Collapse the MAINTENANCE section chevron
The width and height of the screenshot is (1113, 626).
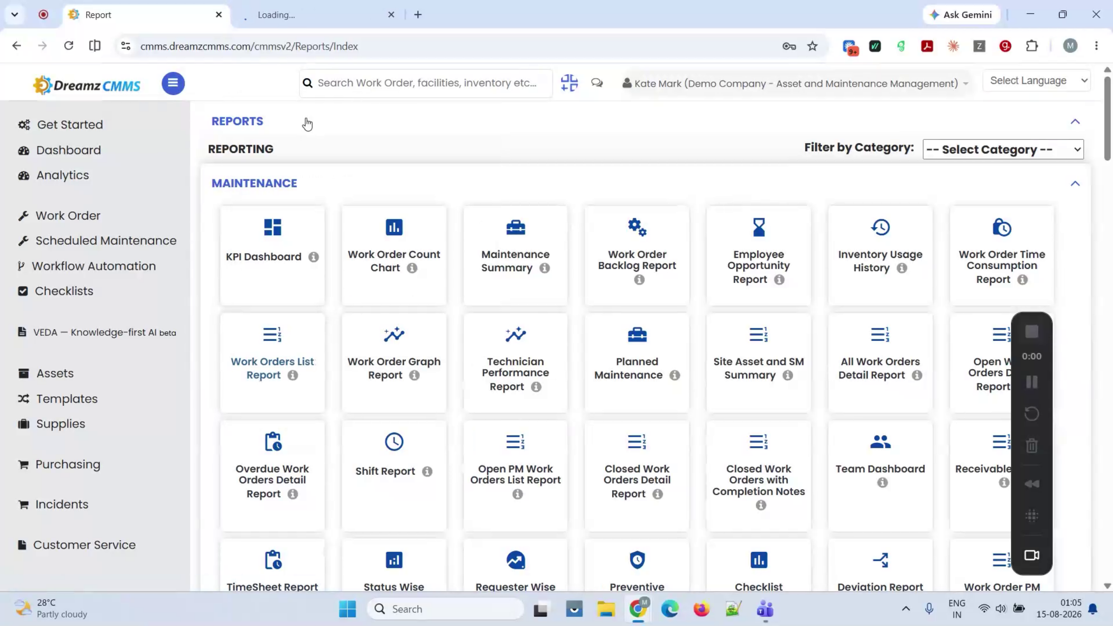[x=1075, y=184]
